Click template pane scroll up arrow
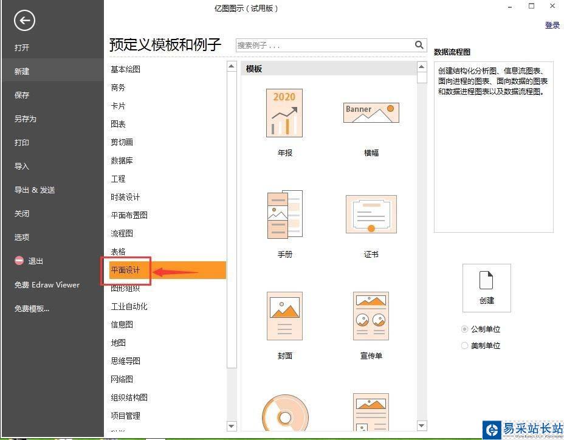 tap(422, 67)
